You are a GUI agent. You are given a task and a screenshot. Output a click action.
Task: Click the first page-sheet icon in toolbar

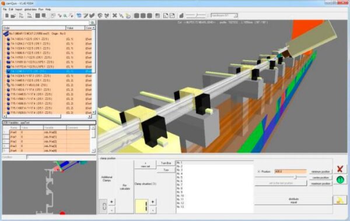click(x=166, y=15)
